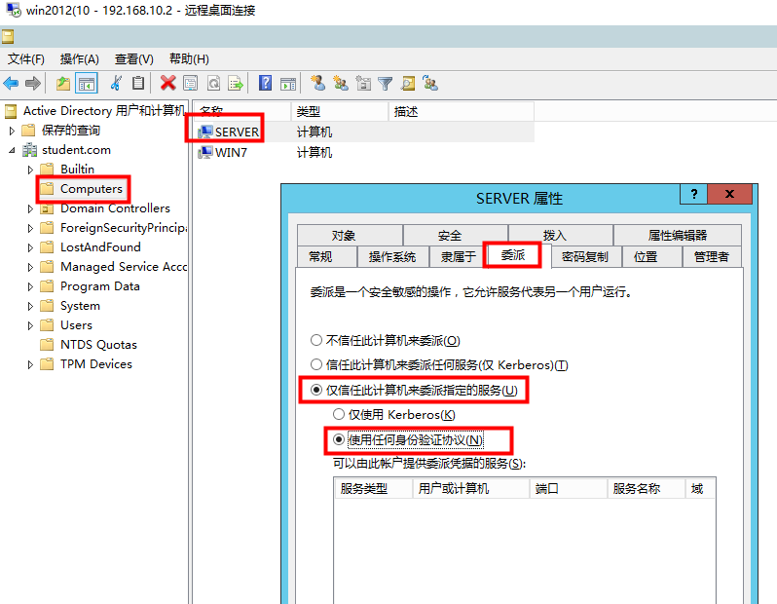Expand the System folder node
The width and height of the screenshot is (777, 604).
pyautogui.click(x=30, y=307)
